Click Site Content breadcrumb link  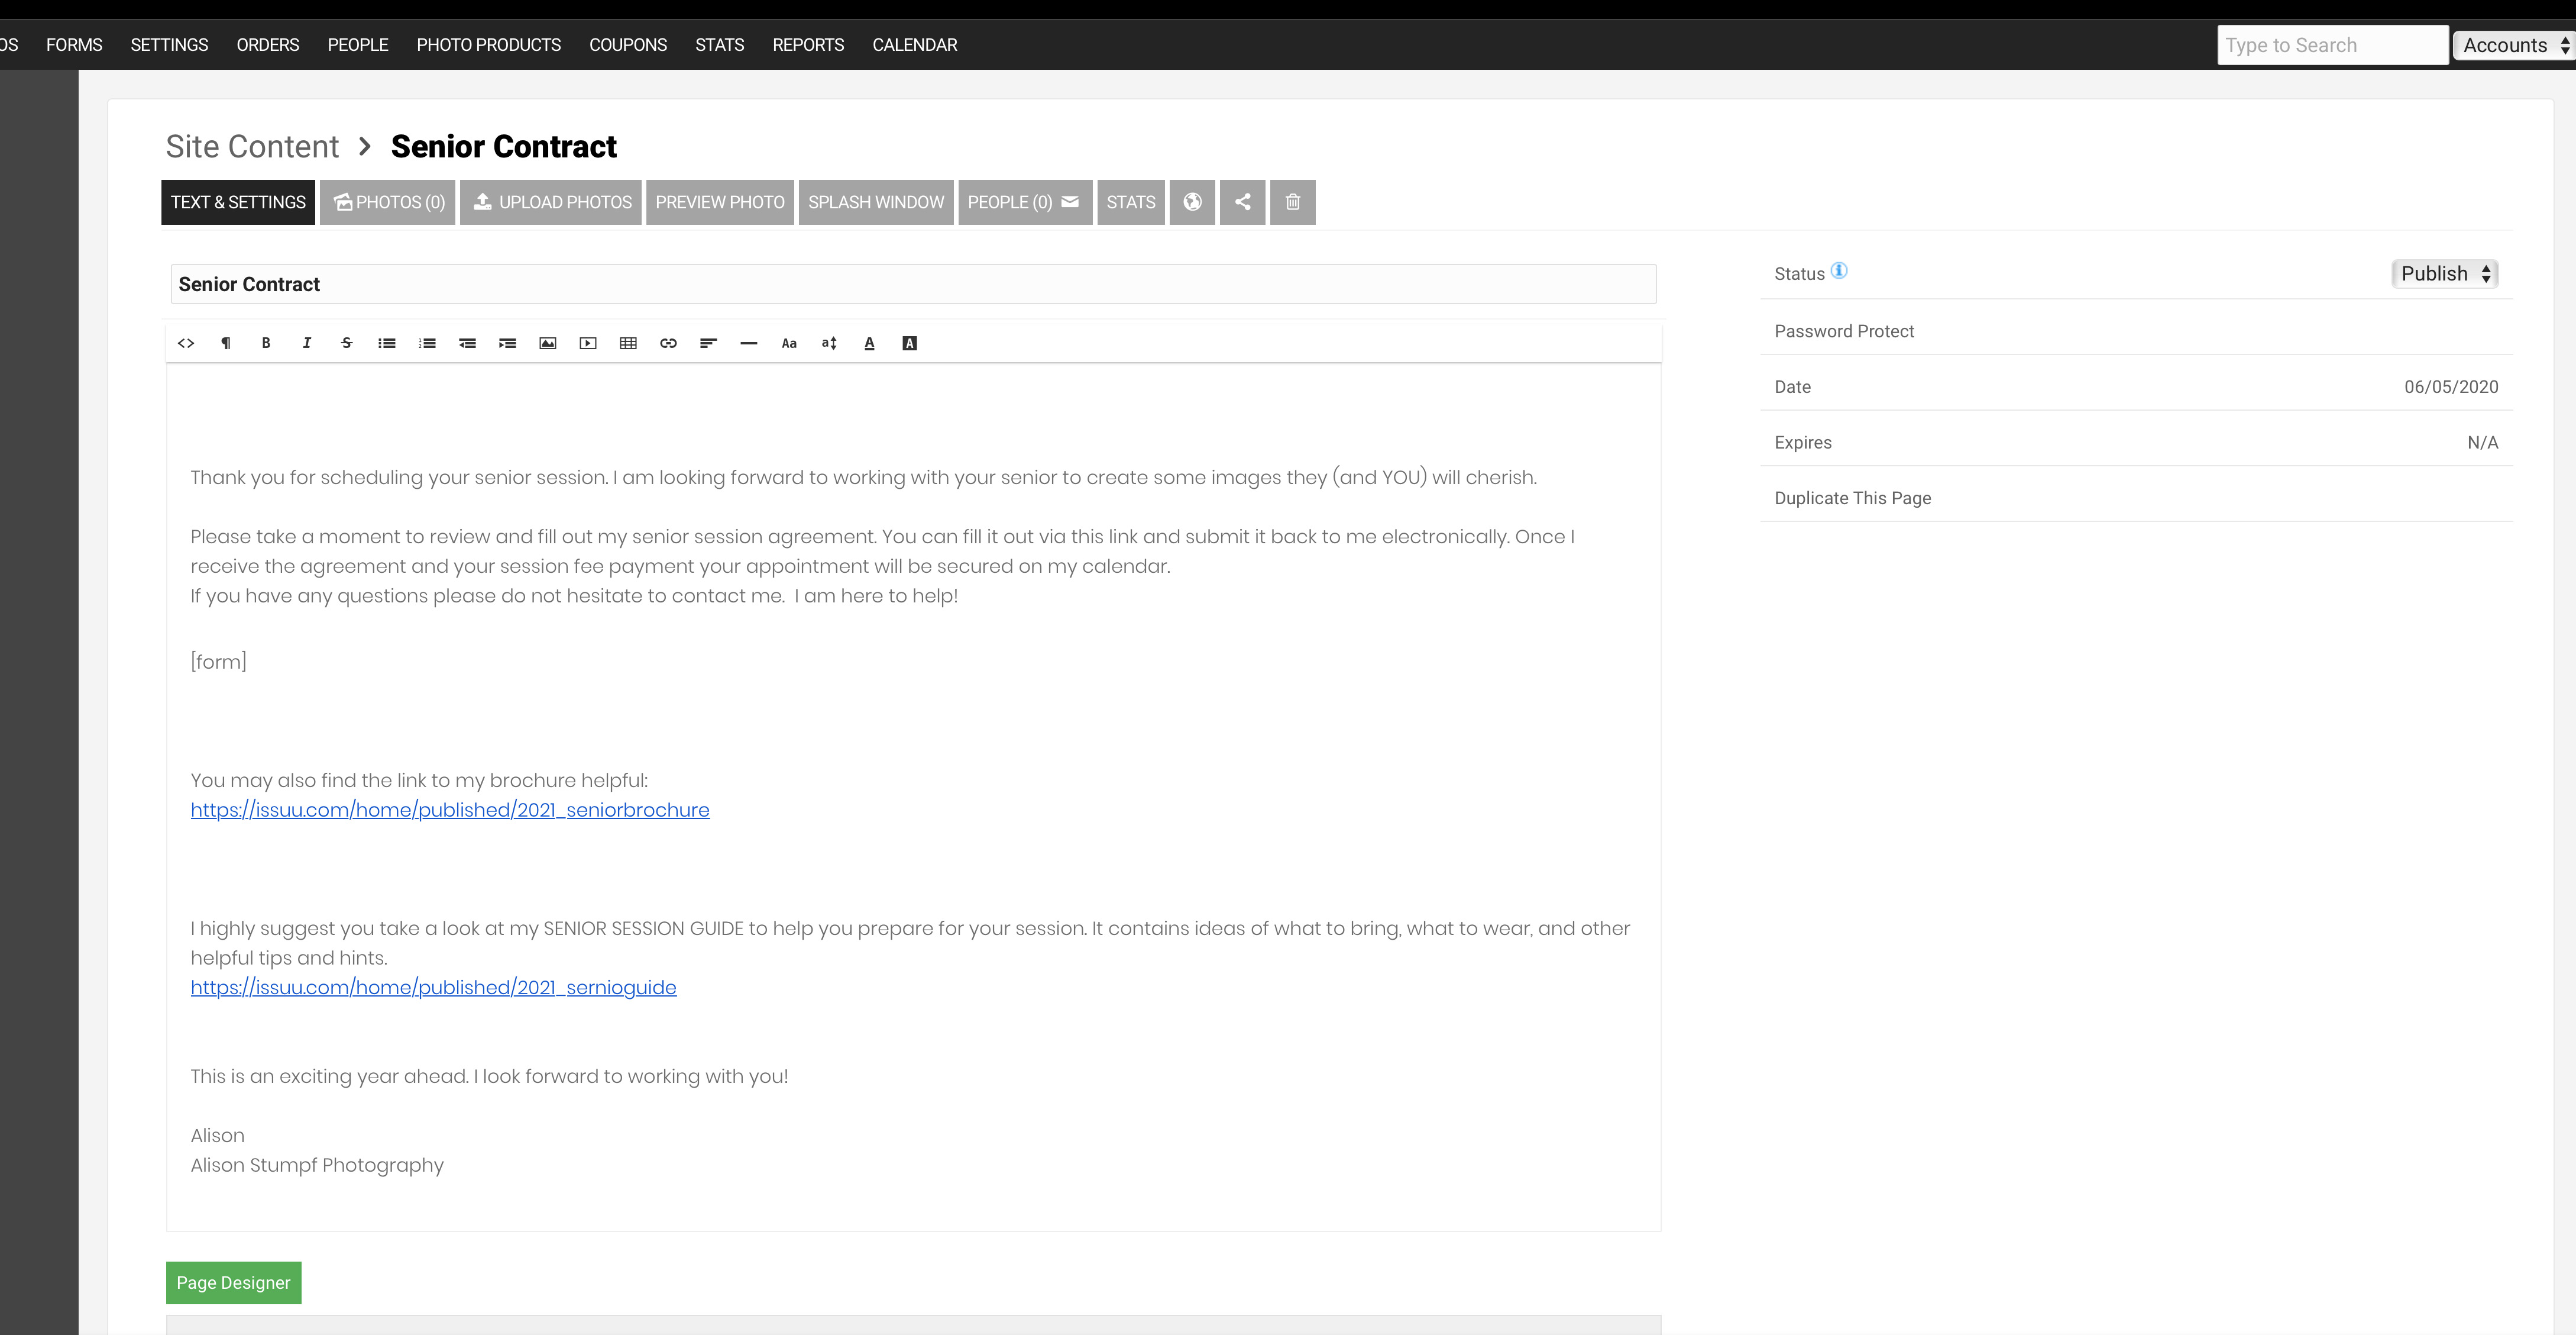[x=252, y=146]
